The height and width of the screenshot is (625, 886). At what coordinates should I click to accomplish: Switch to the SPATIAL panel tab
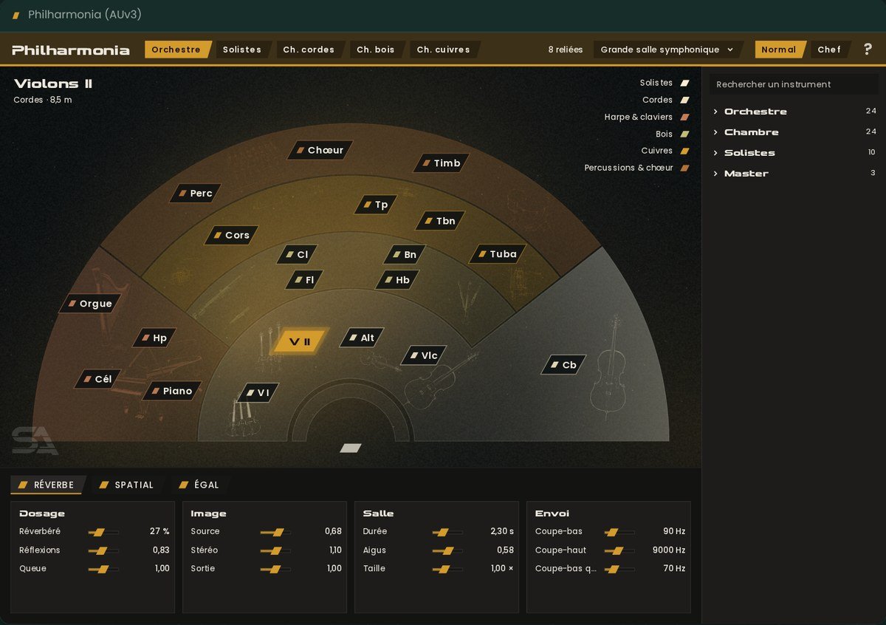pyautogui.click(x=126, y=485)
